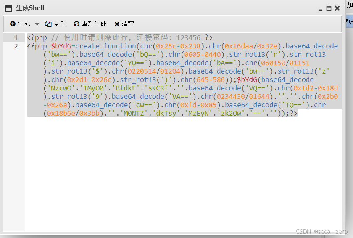
Task: Click the refresh icon beside 重新生成
Action: click(x=76, y=24)
